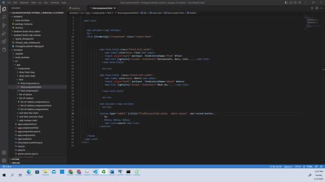The image size is (325, 182).
Task: Open the Extensions view
Action: tap(4, 42)
